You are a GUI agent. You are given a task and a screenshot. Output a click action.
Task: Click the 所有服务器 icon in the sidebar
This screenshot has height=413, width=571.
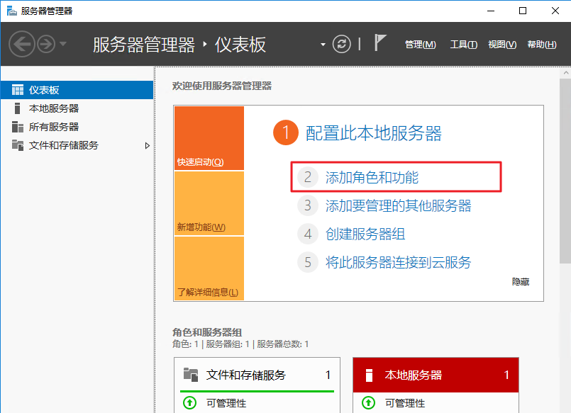click(x=18, y=127)
